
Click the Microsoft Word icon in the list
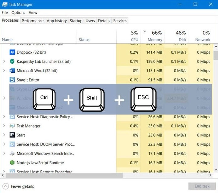[12, 71]
